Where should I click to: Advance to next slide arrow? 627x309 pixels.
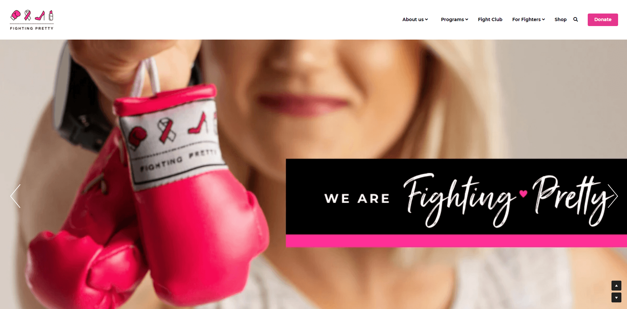(612, 196)
